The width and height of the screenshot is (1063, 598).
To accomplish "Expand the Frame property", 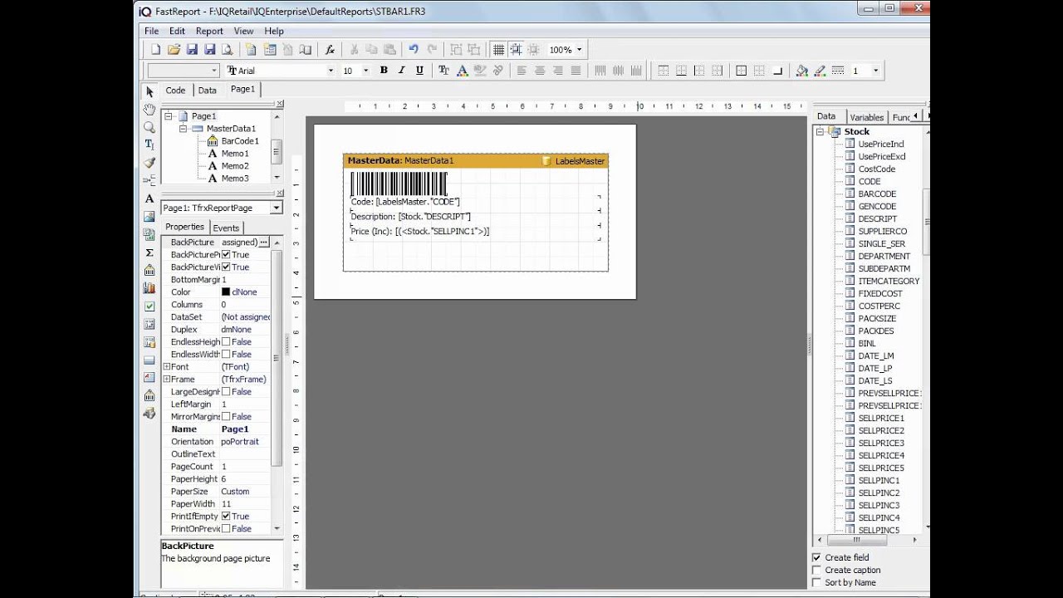I will (166, 380).
